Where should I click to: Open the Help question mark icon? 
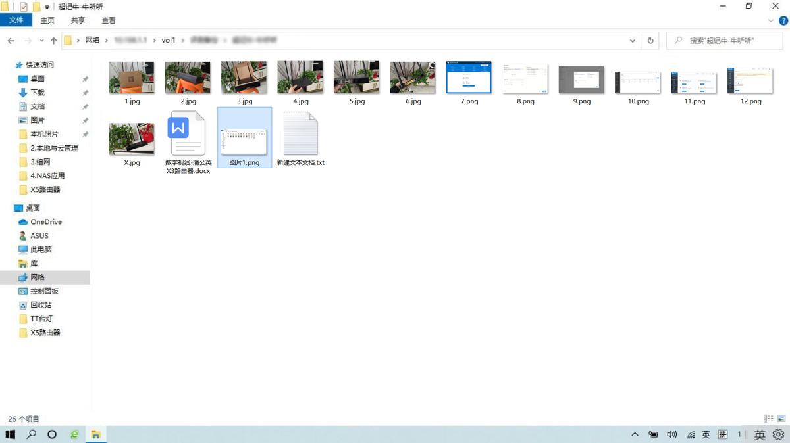783,20
